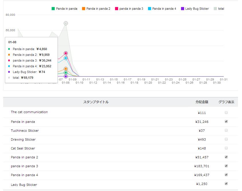Click the 分配金額 column header
The image size is (242, 191).
[202, 102]
